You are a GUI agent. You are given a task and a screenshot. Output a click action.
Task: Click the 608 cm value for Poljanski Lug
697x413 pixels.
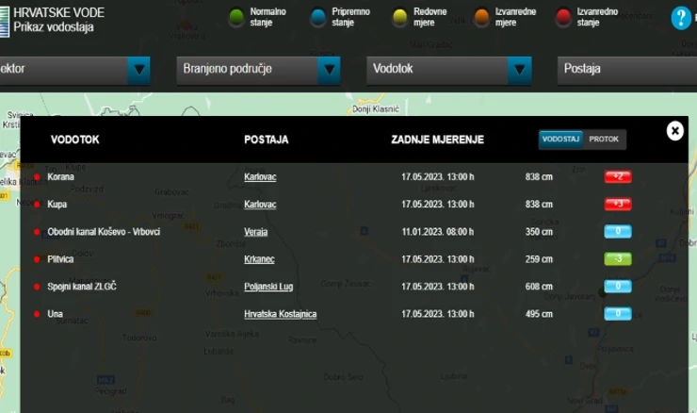point(539,287)
